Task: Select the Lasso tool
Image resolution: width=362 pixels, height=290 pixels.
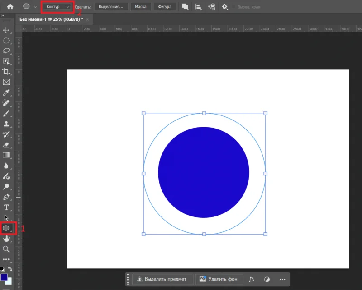Action: (6, 51)
